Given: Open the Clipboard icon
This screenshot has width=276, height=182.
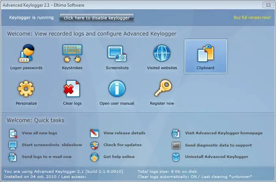Looking at the screenshot, I should tap(205, 53).
